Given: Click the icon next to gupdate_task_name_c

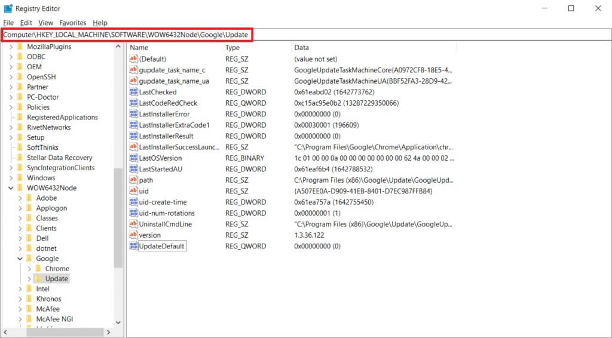Looking at the screenshot, I should click(x=133, y=70).
